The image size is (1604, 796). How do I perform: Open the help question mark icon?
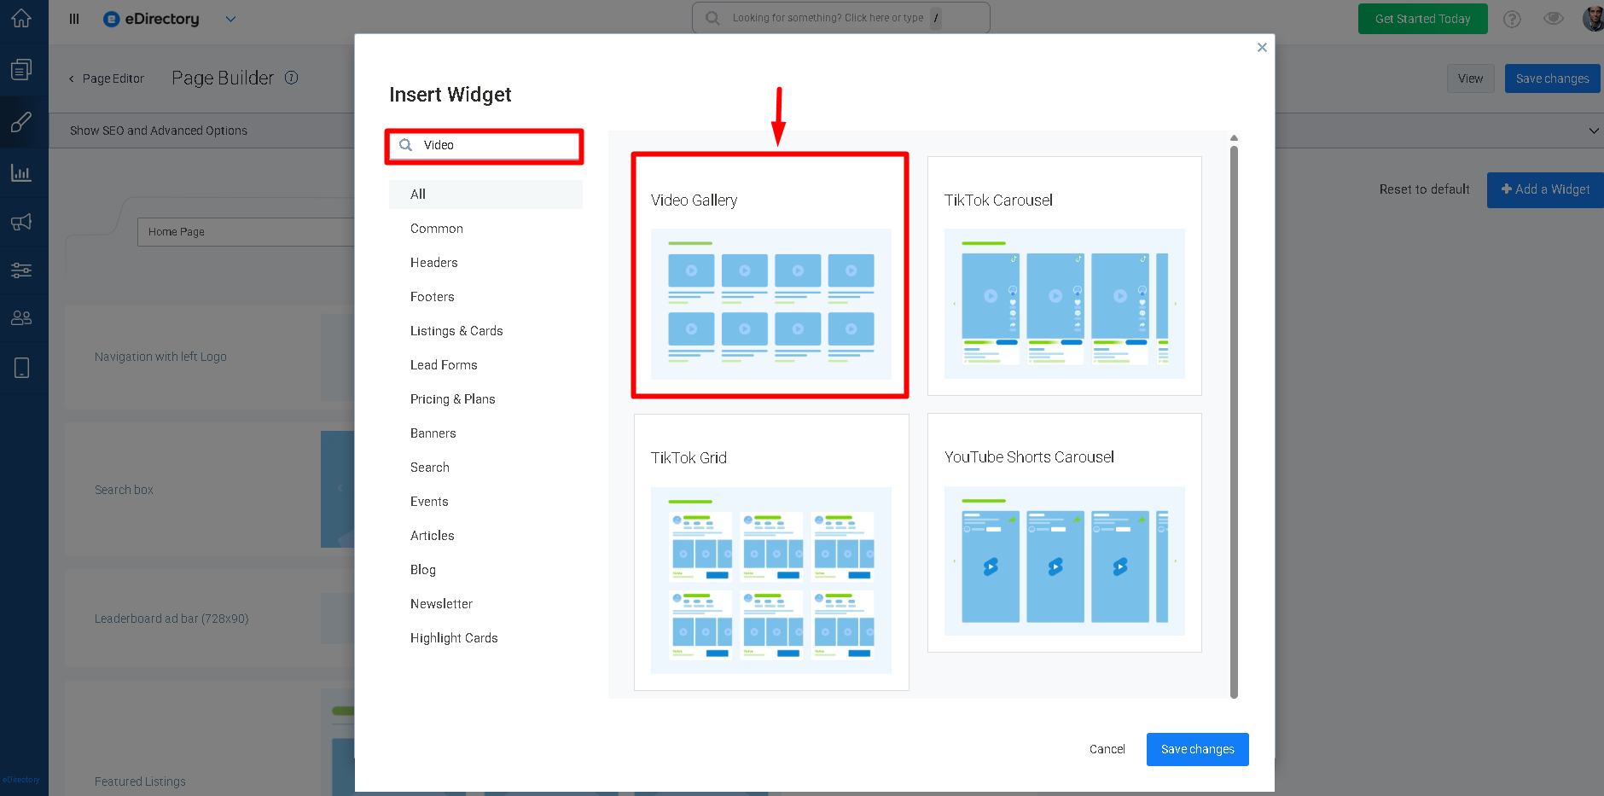coord(1512,19)
